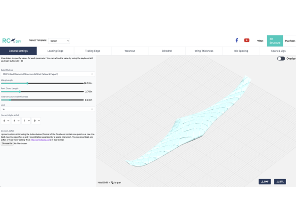Switch to Planform view
This screenshot has width=296, height=222.
(289, 41)
